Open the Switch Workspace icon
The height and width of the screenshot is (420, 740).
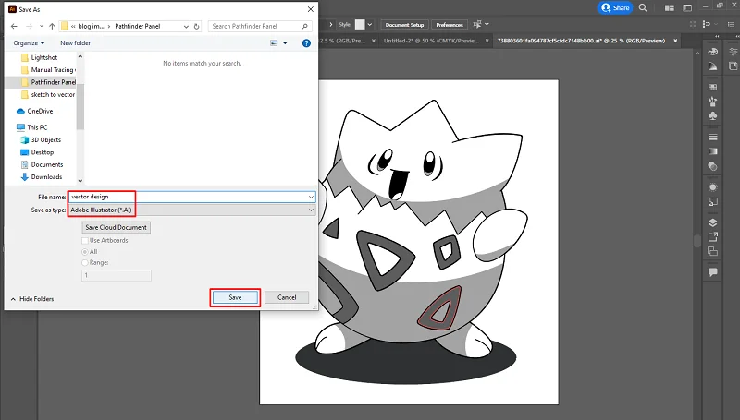687,8
